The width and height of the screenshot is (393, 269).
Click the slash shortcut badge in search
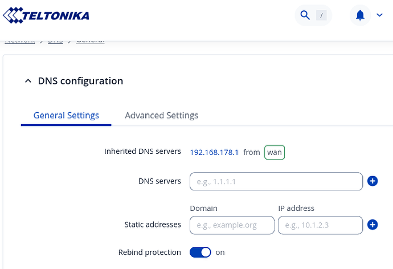pos(322,15)
